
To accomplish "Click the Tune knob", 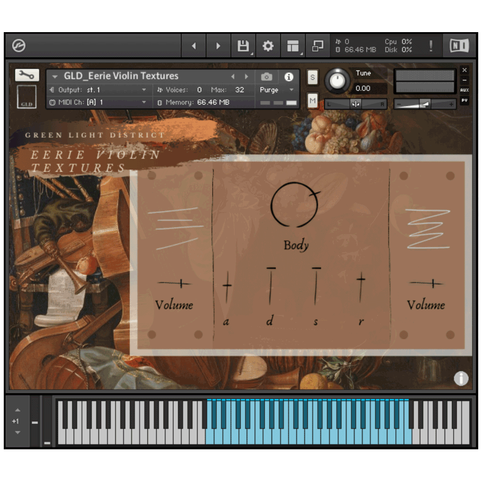I will click(337, 80).
